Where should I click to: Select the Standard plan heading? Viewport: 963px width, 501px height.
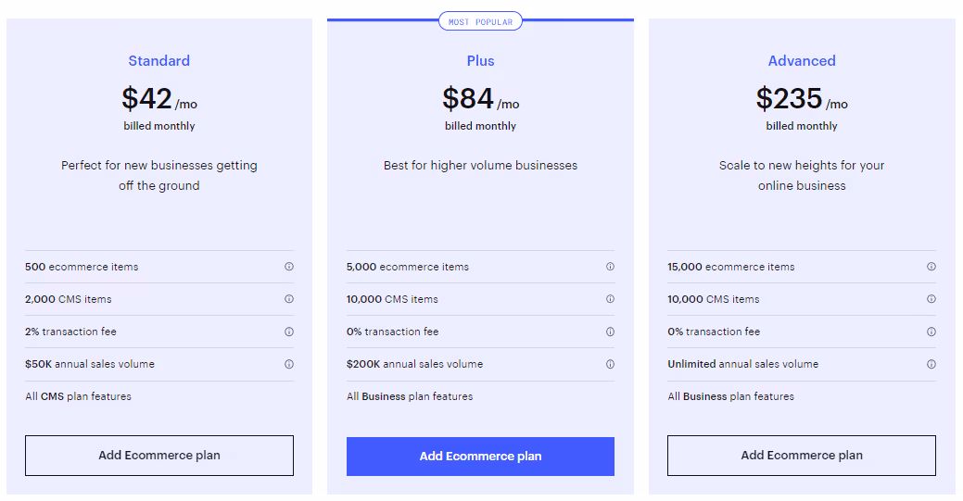pyautogui.click(x=159, y=61)
